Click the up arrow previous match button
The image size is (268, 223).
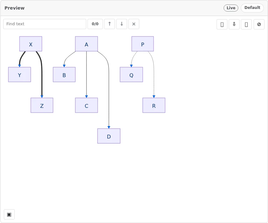click(110, 24)
